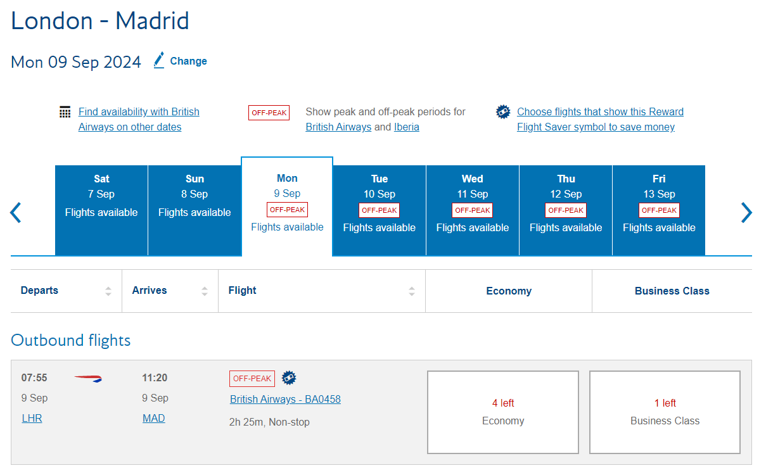Switch to the Wed 11 Sep tab
This screenshot has width=766, height=475.
pos(472,209)
